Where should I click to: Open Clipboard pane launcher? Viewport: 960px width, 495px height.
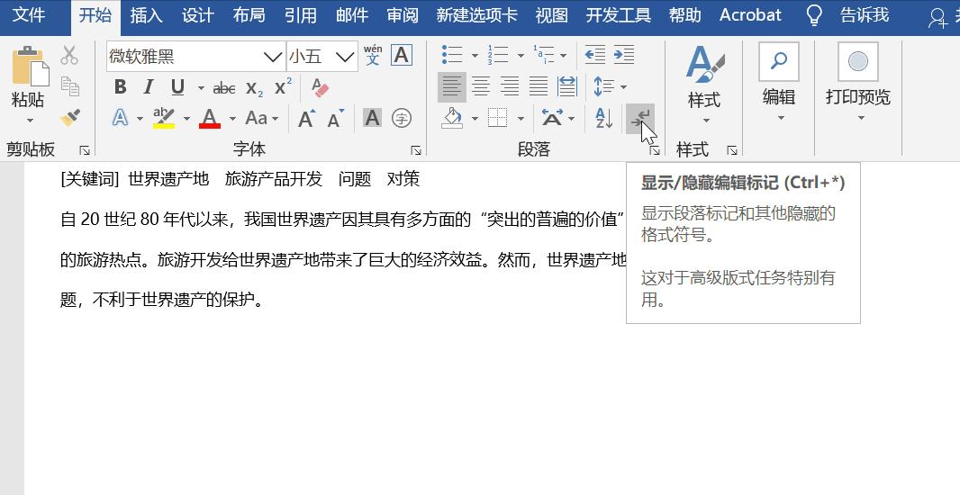pos(85,150)
